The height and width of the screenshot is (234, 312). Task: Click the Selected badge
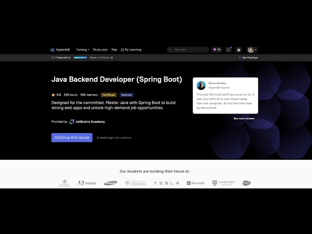(126, 95)
